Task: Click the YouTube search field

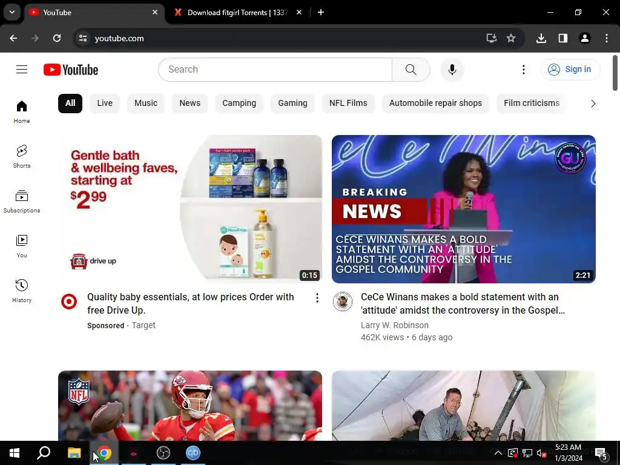Action: pos(275,70)
